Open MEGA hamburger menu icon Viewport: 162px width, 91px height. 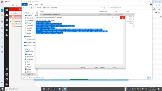point(159,9)
